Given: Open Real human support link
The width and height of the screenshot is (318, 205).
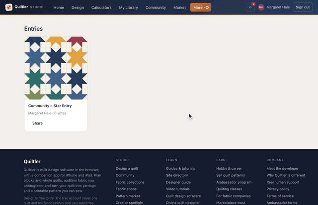Looking at the screenshot, I should coord(283,182).
